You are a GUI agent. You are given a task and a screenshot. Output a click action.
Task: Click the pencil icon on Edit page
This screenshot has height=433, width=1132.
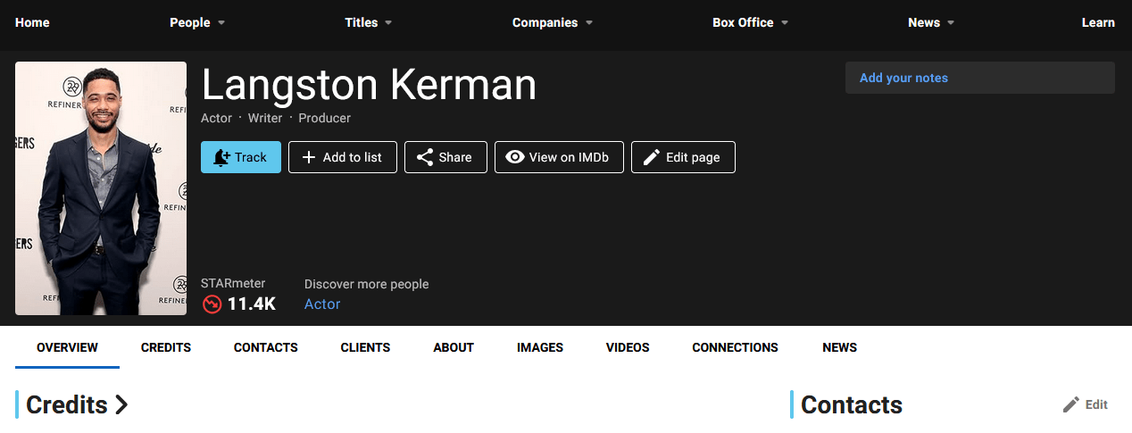(x=652, y=158)
